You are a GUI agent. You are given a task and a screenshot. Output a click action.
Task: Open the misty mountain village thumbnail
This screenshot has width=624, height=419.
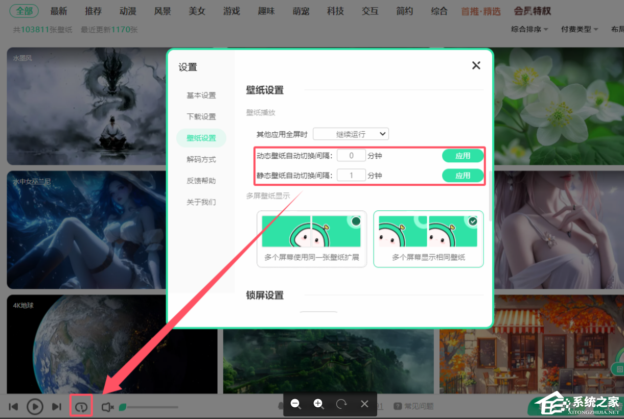(329, 361)
